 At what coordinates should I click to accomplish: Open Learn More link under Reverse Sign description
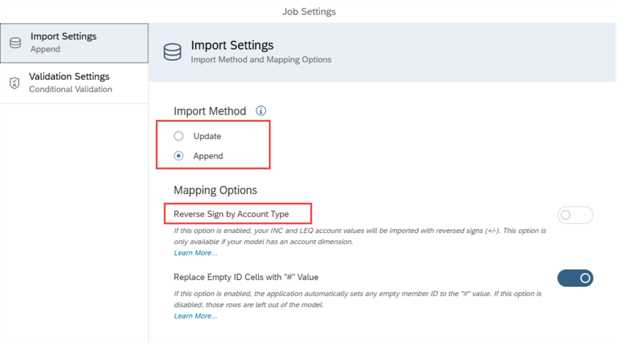195,253
